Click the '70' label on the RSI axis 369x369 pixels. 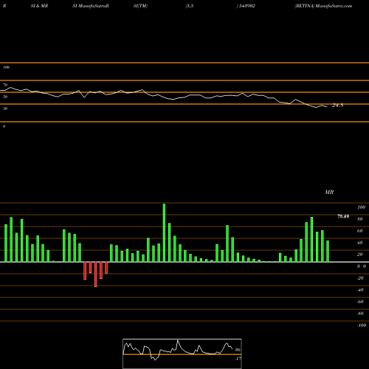tap(5, 85)
